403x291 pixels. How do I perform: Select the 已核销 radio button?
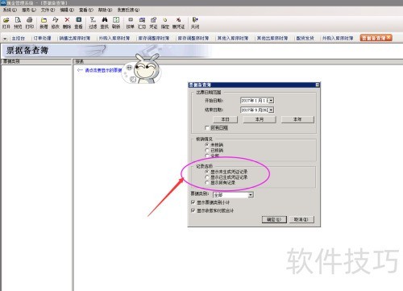[207, 150]
